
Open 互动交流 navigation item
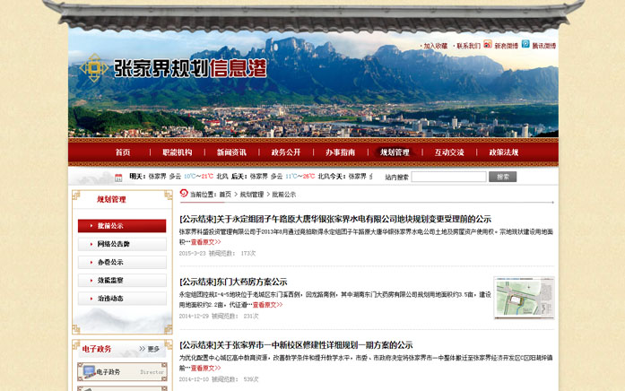449,152
